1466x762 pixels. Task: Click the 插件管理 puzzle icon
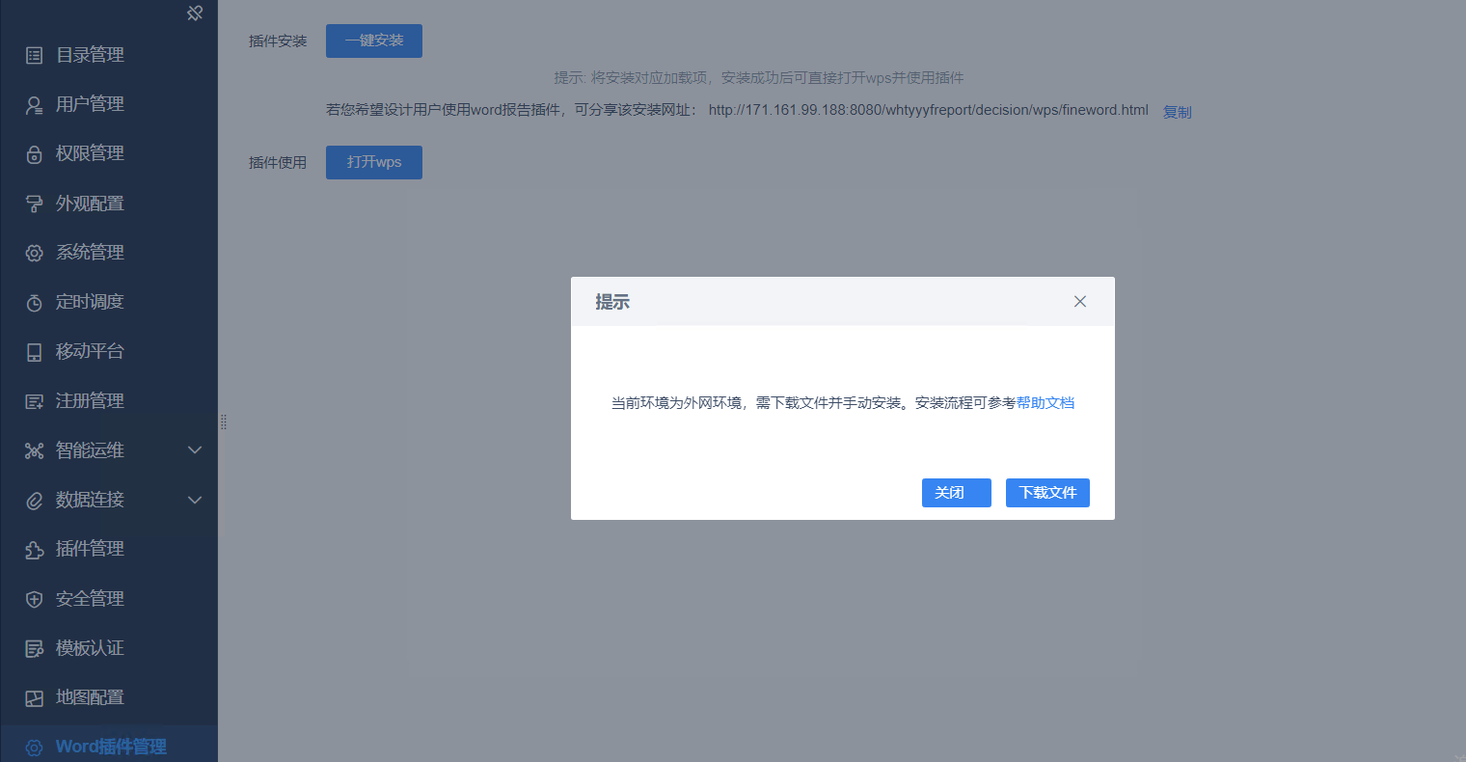(x=34, y=550)
